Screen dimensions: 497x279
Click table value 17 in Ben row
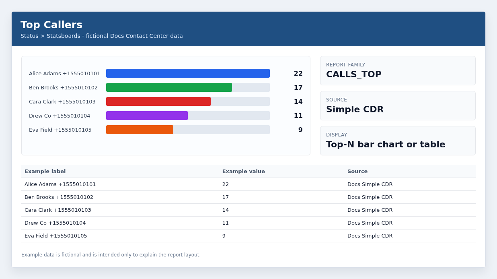[226, 197]
